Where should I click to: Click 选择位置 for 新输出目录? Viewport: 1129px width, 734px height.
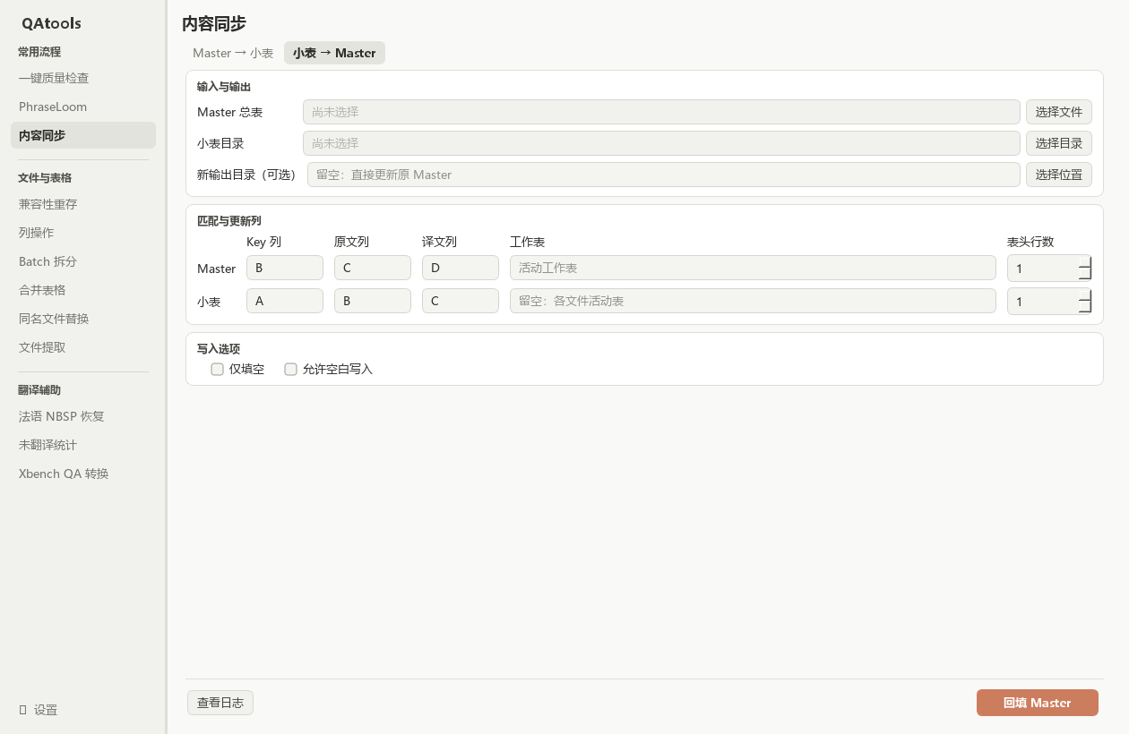[1059, 175]
